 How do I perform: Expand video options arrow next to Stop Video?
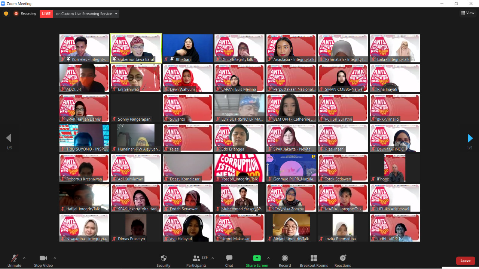coord(55,258)
